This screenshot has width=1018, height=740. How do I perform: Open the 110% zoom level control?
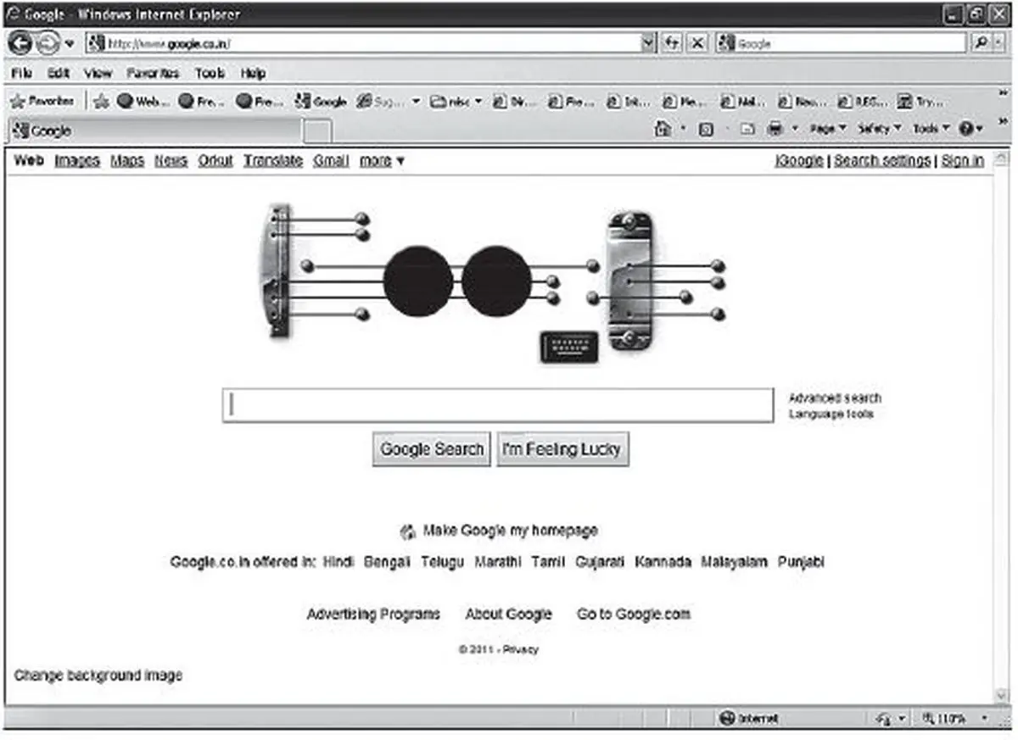point(954,718)
